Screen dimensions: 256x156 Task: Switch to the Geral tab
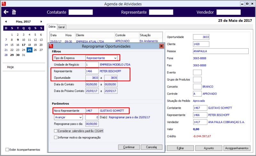tap(61, 27)
